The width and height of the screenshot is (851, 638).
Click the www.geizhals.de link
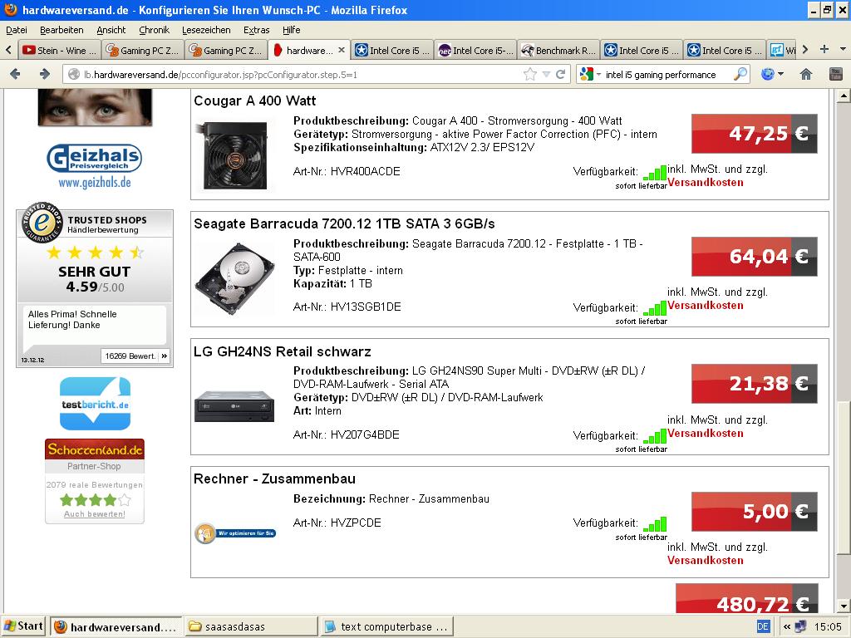point(95,182)
